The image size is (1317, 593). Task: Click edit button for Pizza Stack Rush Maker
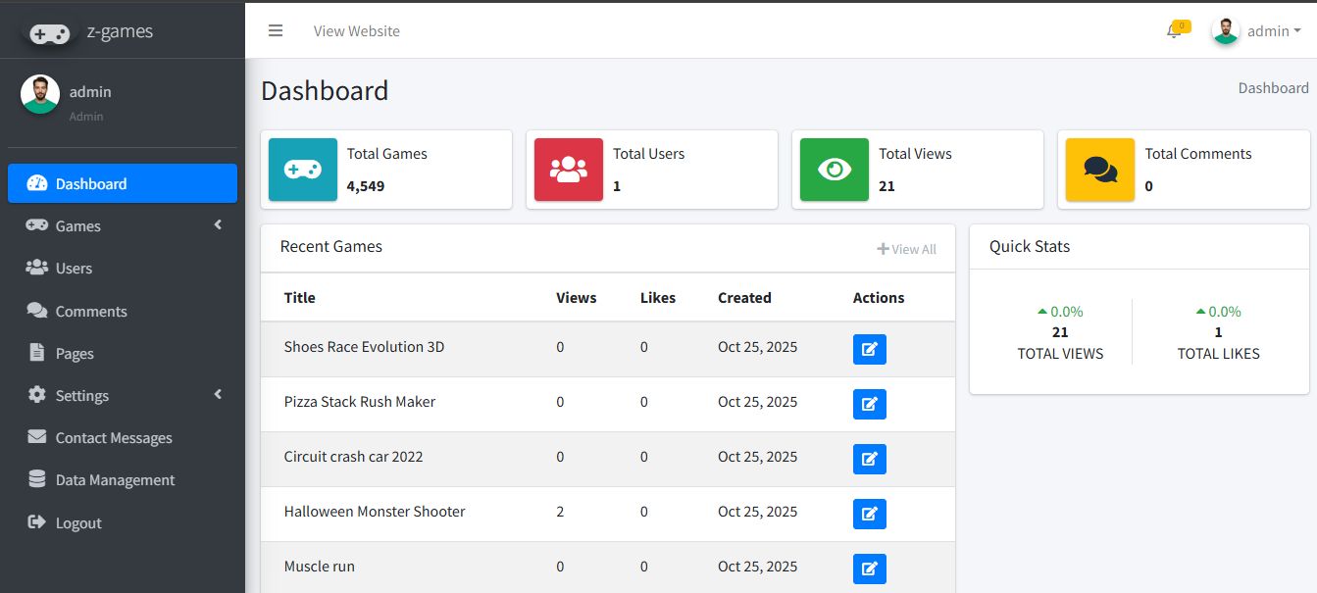(x=869, y=404)
